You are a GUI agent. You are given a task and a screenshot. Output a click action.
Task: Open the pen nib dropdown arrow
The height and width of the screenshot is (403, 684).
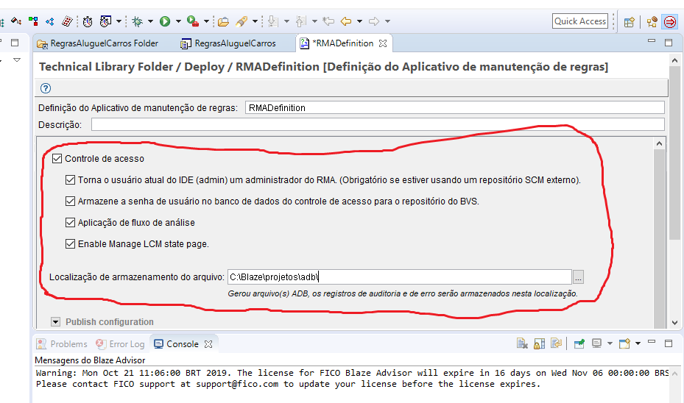(255, 21)
